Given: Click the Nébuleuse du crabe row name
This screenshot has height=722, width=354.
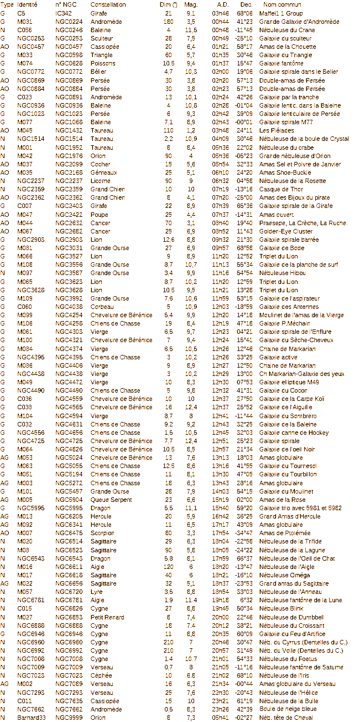Looking at the screenshot, I should coord(283,147).
